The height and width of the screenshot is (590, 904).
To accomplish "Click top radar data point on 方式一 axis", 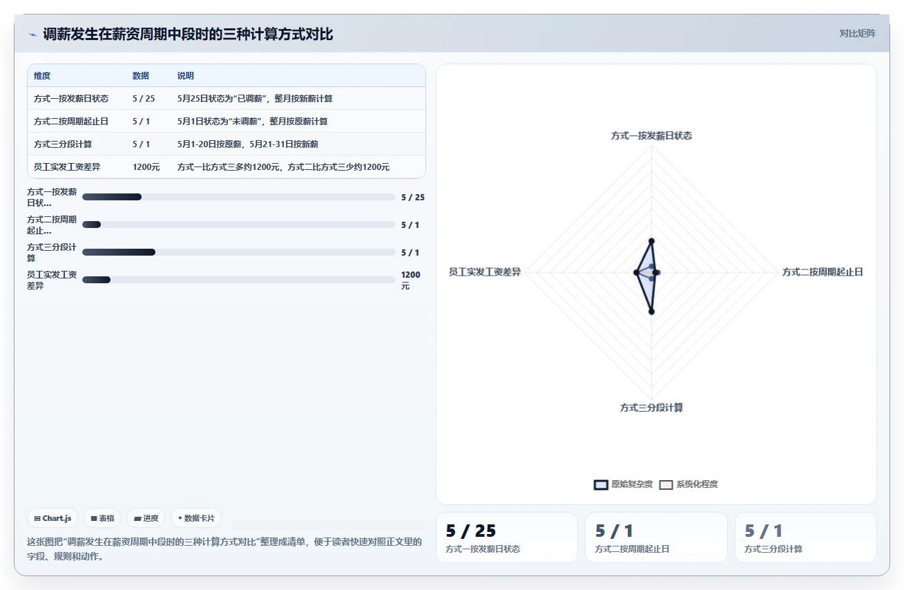I will [651, 241].
